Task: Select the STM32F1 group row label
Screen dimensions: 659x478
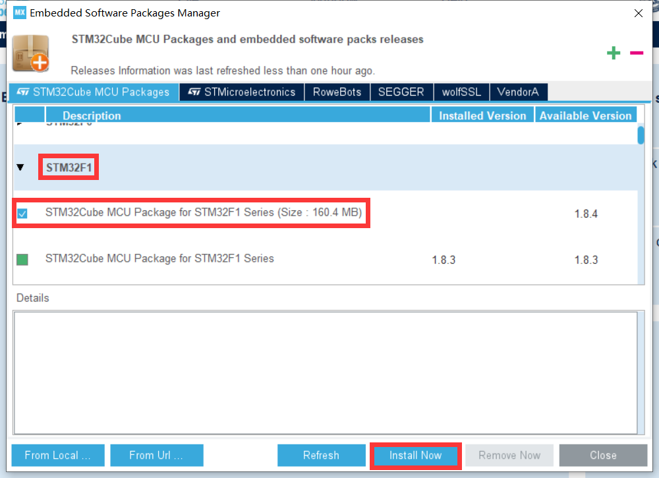Action: 69,167
